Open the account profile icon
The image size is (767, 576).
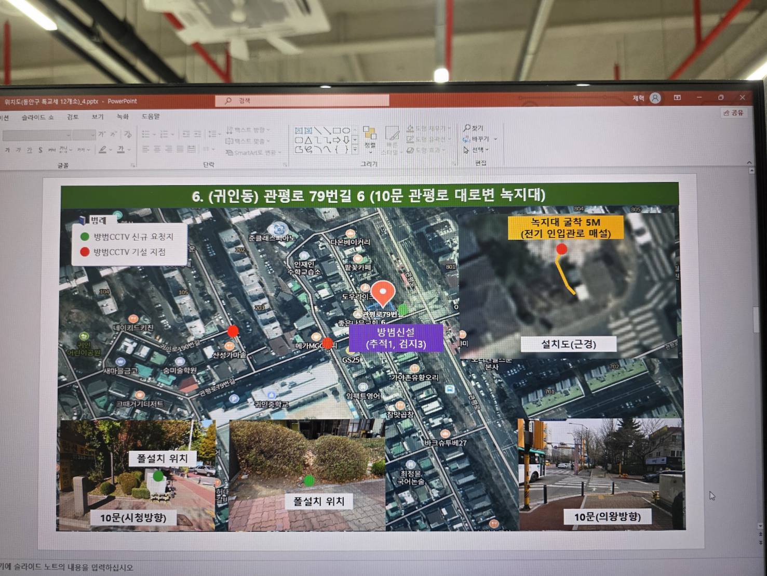pos(655,98)
